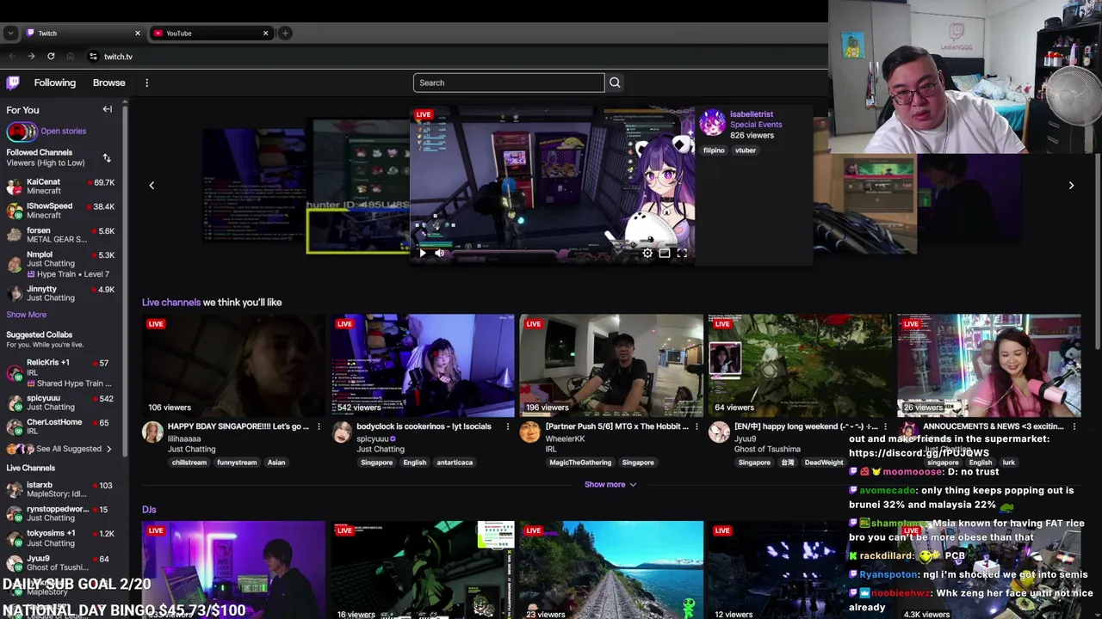Open lilihaaaaa channel avatar
This screenshot has width=1102, height=619.
pos(152,432)
